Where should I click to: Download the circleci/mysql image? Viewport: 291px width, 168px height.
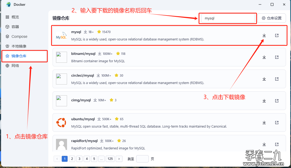pyautogui.click(x=264, y=79)
